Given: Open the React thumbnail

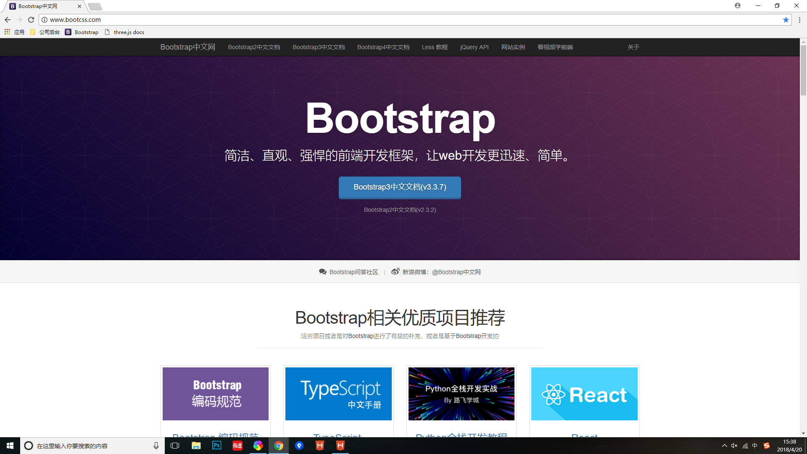Looking at the screenshot, I should click(x=584, y=394).
